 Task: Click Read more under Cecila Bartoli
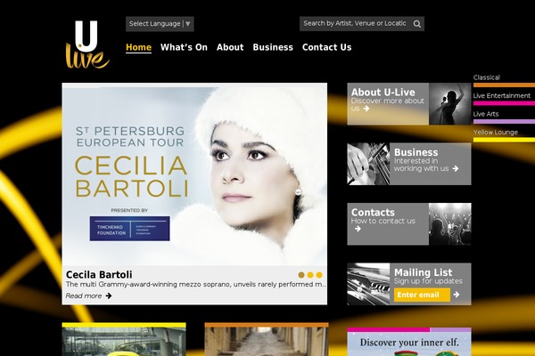click(84, 295)
